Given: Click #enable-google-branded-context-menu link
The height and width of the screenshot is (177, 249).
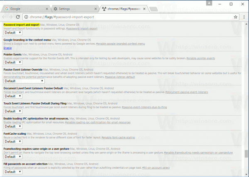Looking at the screenshot, I should 120,44.
